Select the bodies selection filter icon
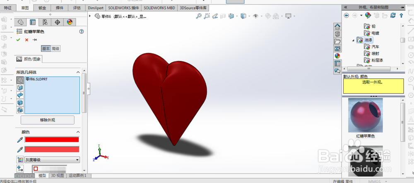This screenshot has width=414, height=183. [20, 102]
